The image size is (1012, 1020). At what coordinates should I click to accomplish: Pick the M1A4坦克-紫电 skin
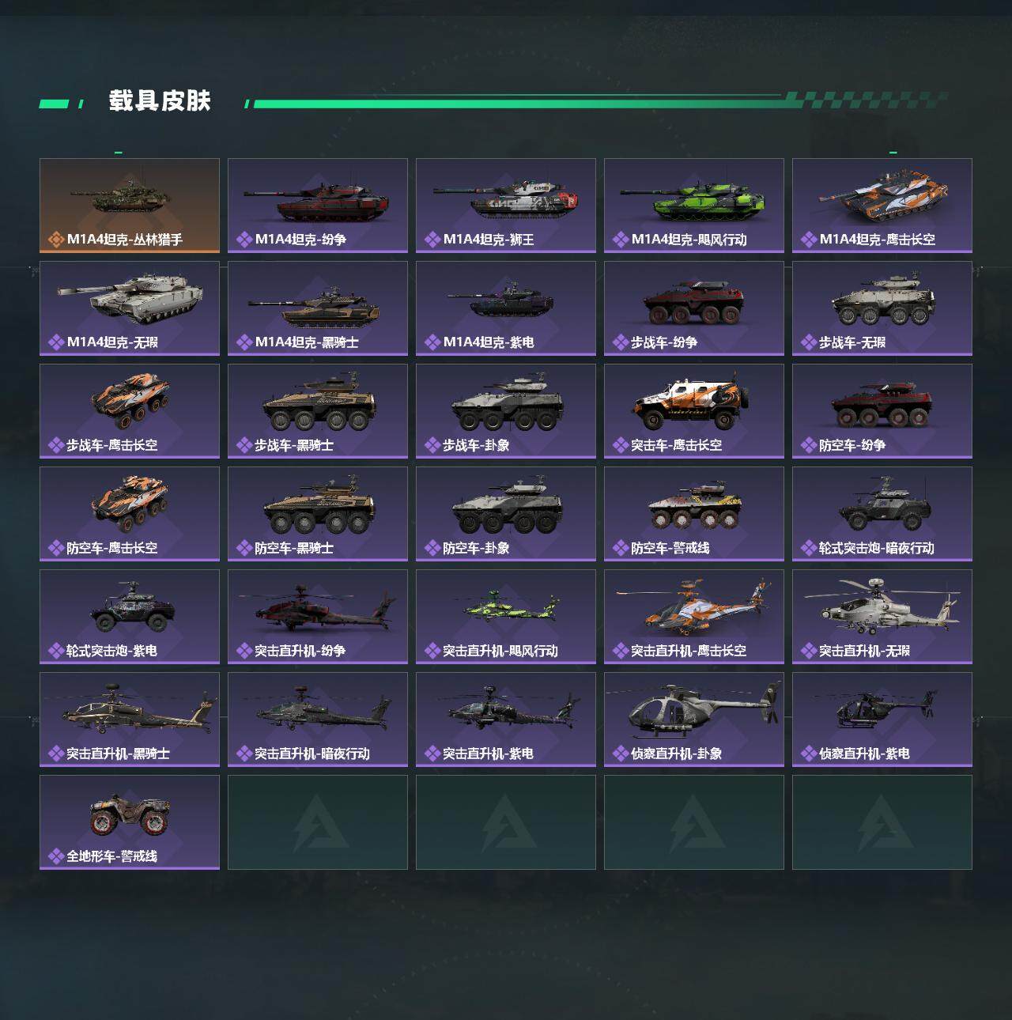pyautogui.click(x=506, y=308)
